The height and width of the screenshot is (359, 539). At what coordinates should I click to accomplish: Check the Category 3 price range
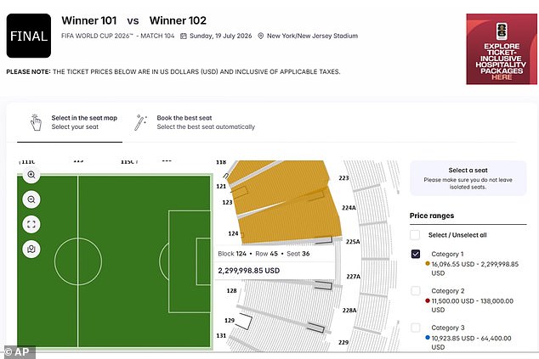click(415, 327)
